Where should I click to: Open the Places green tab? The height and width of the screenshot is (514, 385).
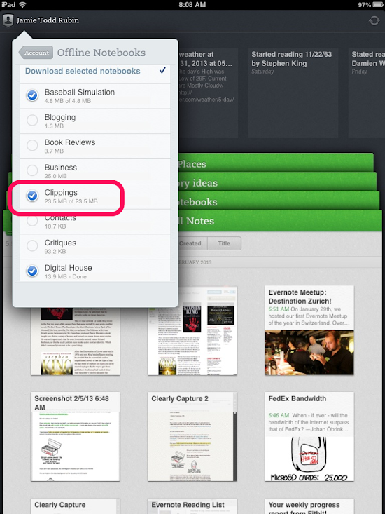(x=276, y=163)
